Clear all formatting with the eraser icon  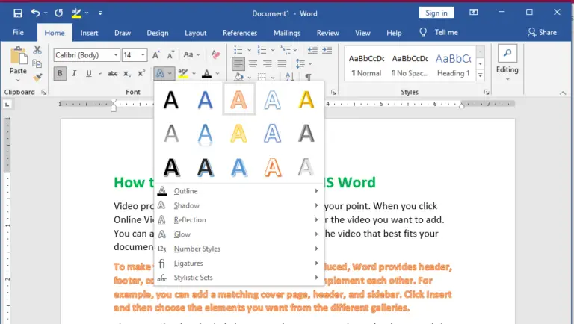click(215, 54)
